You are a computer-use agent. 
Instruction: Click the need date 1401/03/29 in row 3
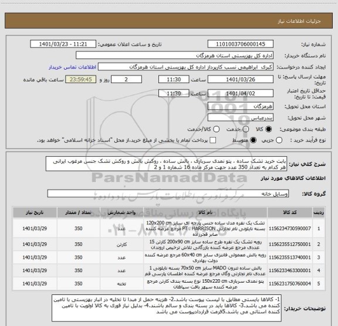(35, 258)
